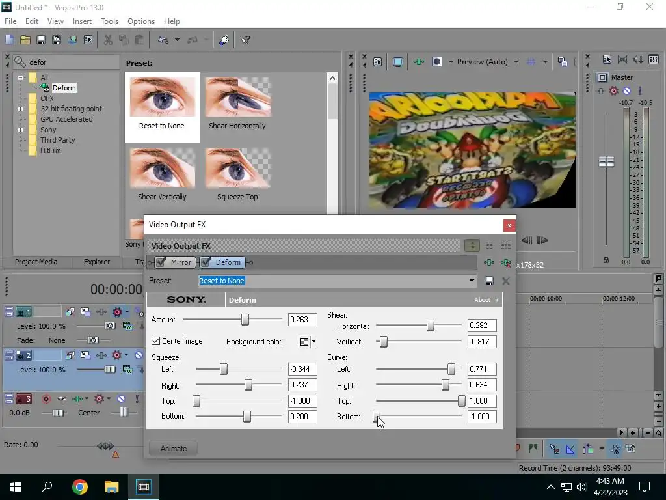Toggle mute on audio track 3
The width and height of the screenshot is (666, 500).
(x=121, y=399)
